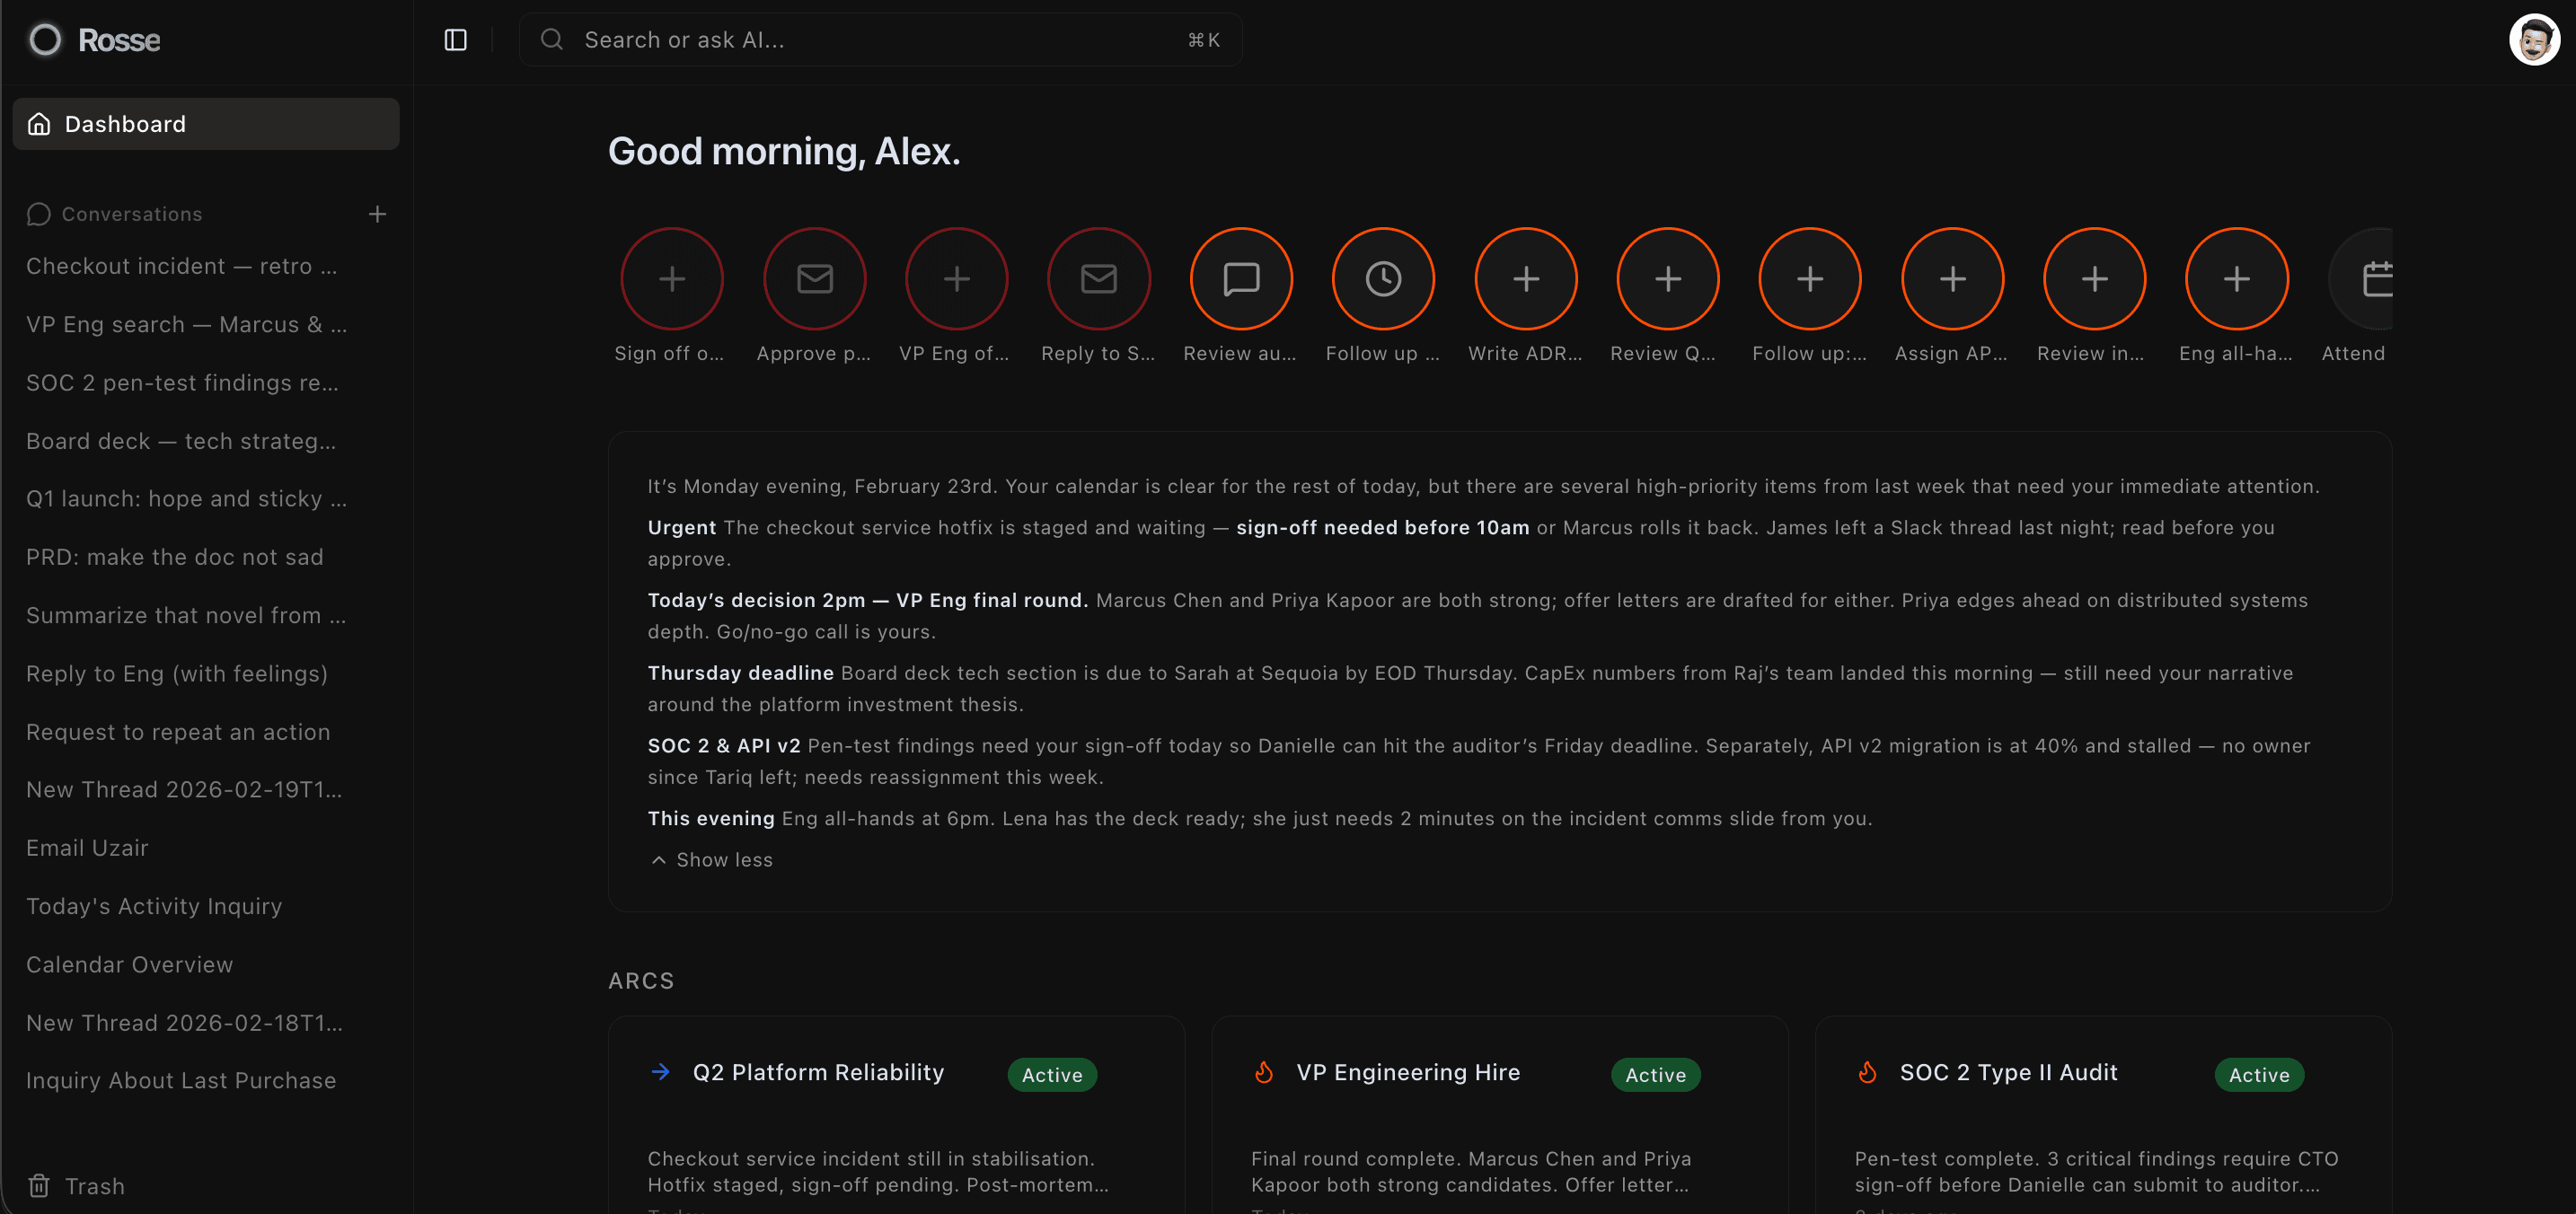Click the 'Follow up' clock icon
Image resolution: width=2576 pixels, height=1214 pixels.
point(1383,279)
